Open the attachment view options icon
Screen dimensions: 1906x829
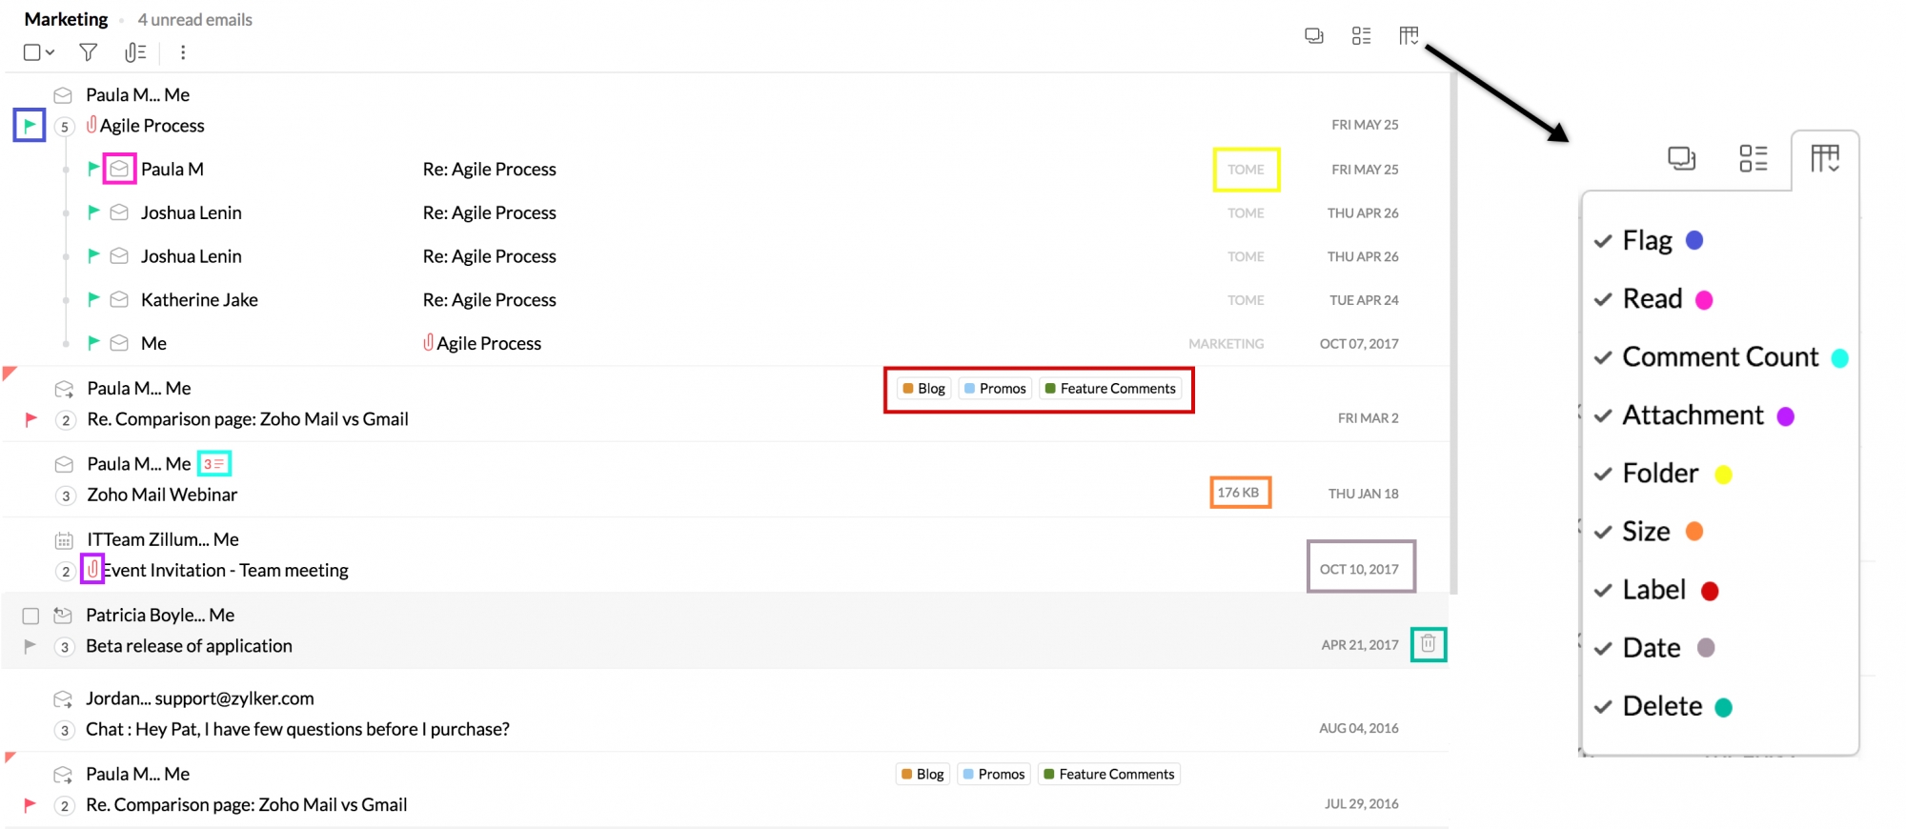[x=135, y=52]
